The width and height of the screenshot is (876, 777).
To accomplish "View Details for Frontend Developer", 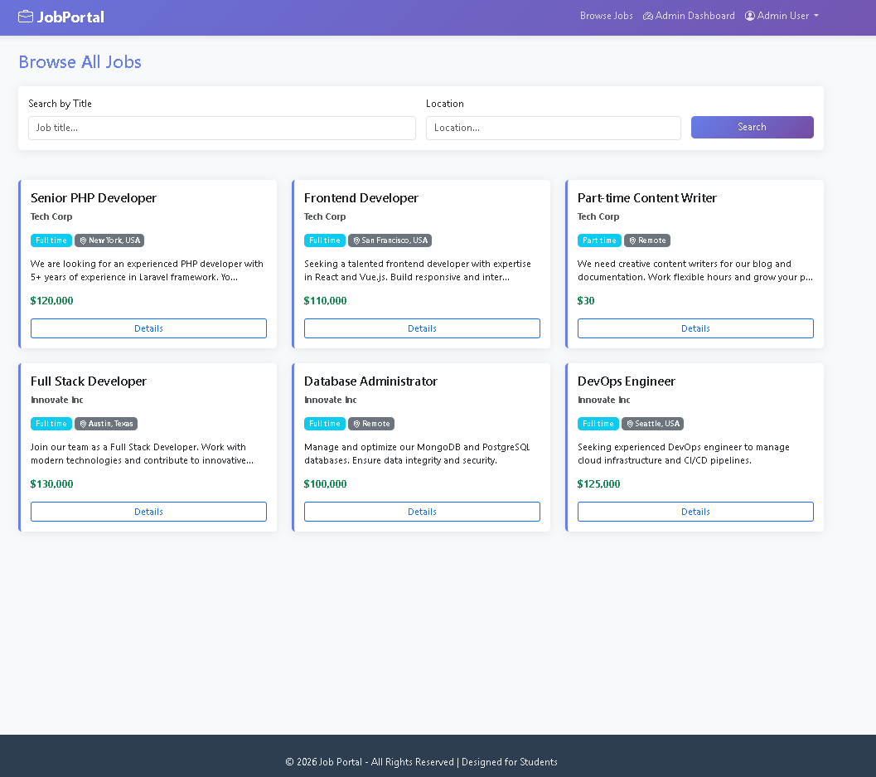I will (422, 328).
